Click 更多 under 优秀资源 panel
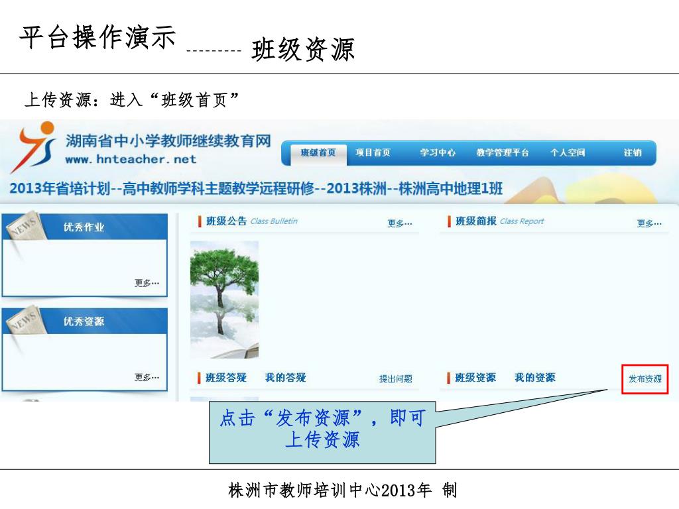 click(x=147, y=377)
